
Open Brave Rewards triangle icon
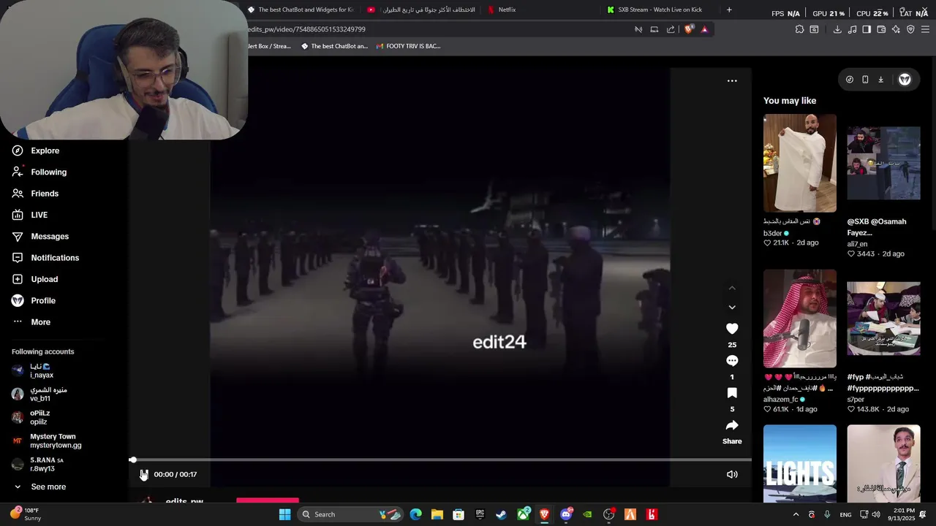(x=704, y=29)
